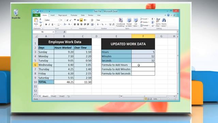Switch to the Data tab

83,15
